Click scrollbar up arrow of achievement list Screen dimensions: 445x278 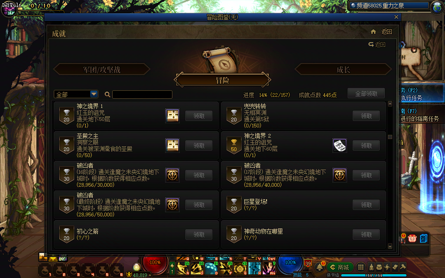[x=390, y=104]
